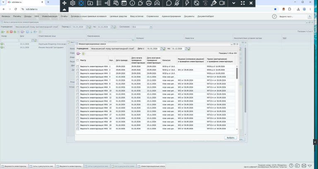
Task: Open Chrome downloads icon
Action: point(298,9)
